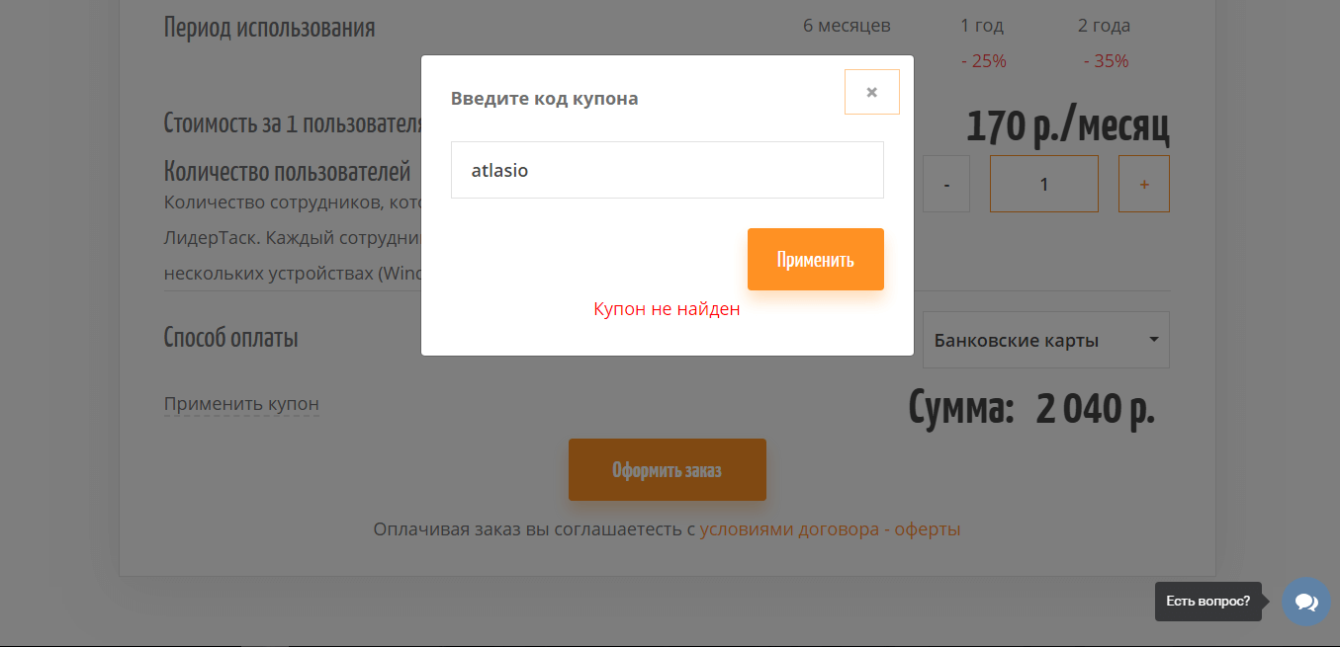Click the Купон не найден error message
1340x647 pixels.
tap(667, 309)
